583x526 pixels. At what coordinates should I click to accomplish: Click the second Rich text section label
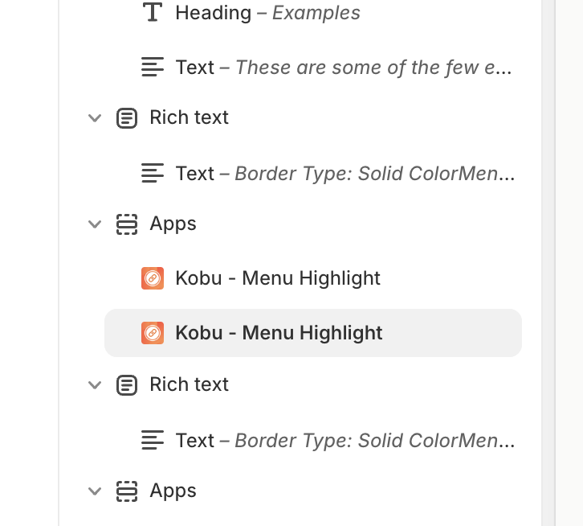click(189, 384)
